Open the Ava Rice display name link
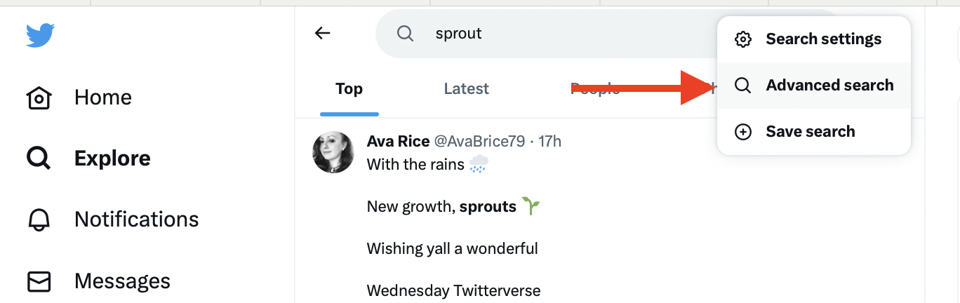 [398, 142]
